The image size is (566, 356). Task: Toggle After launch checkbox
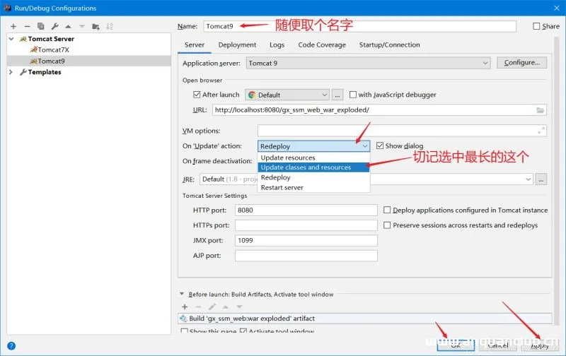197,95
